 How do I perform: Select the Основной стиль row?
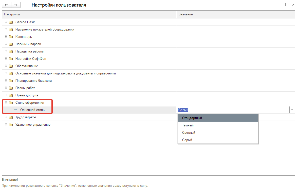click(32, 110)
